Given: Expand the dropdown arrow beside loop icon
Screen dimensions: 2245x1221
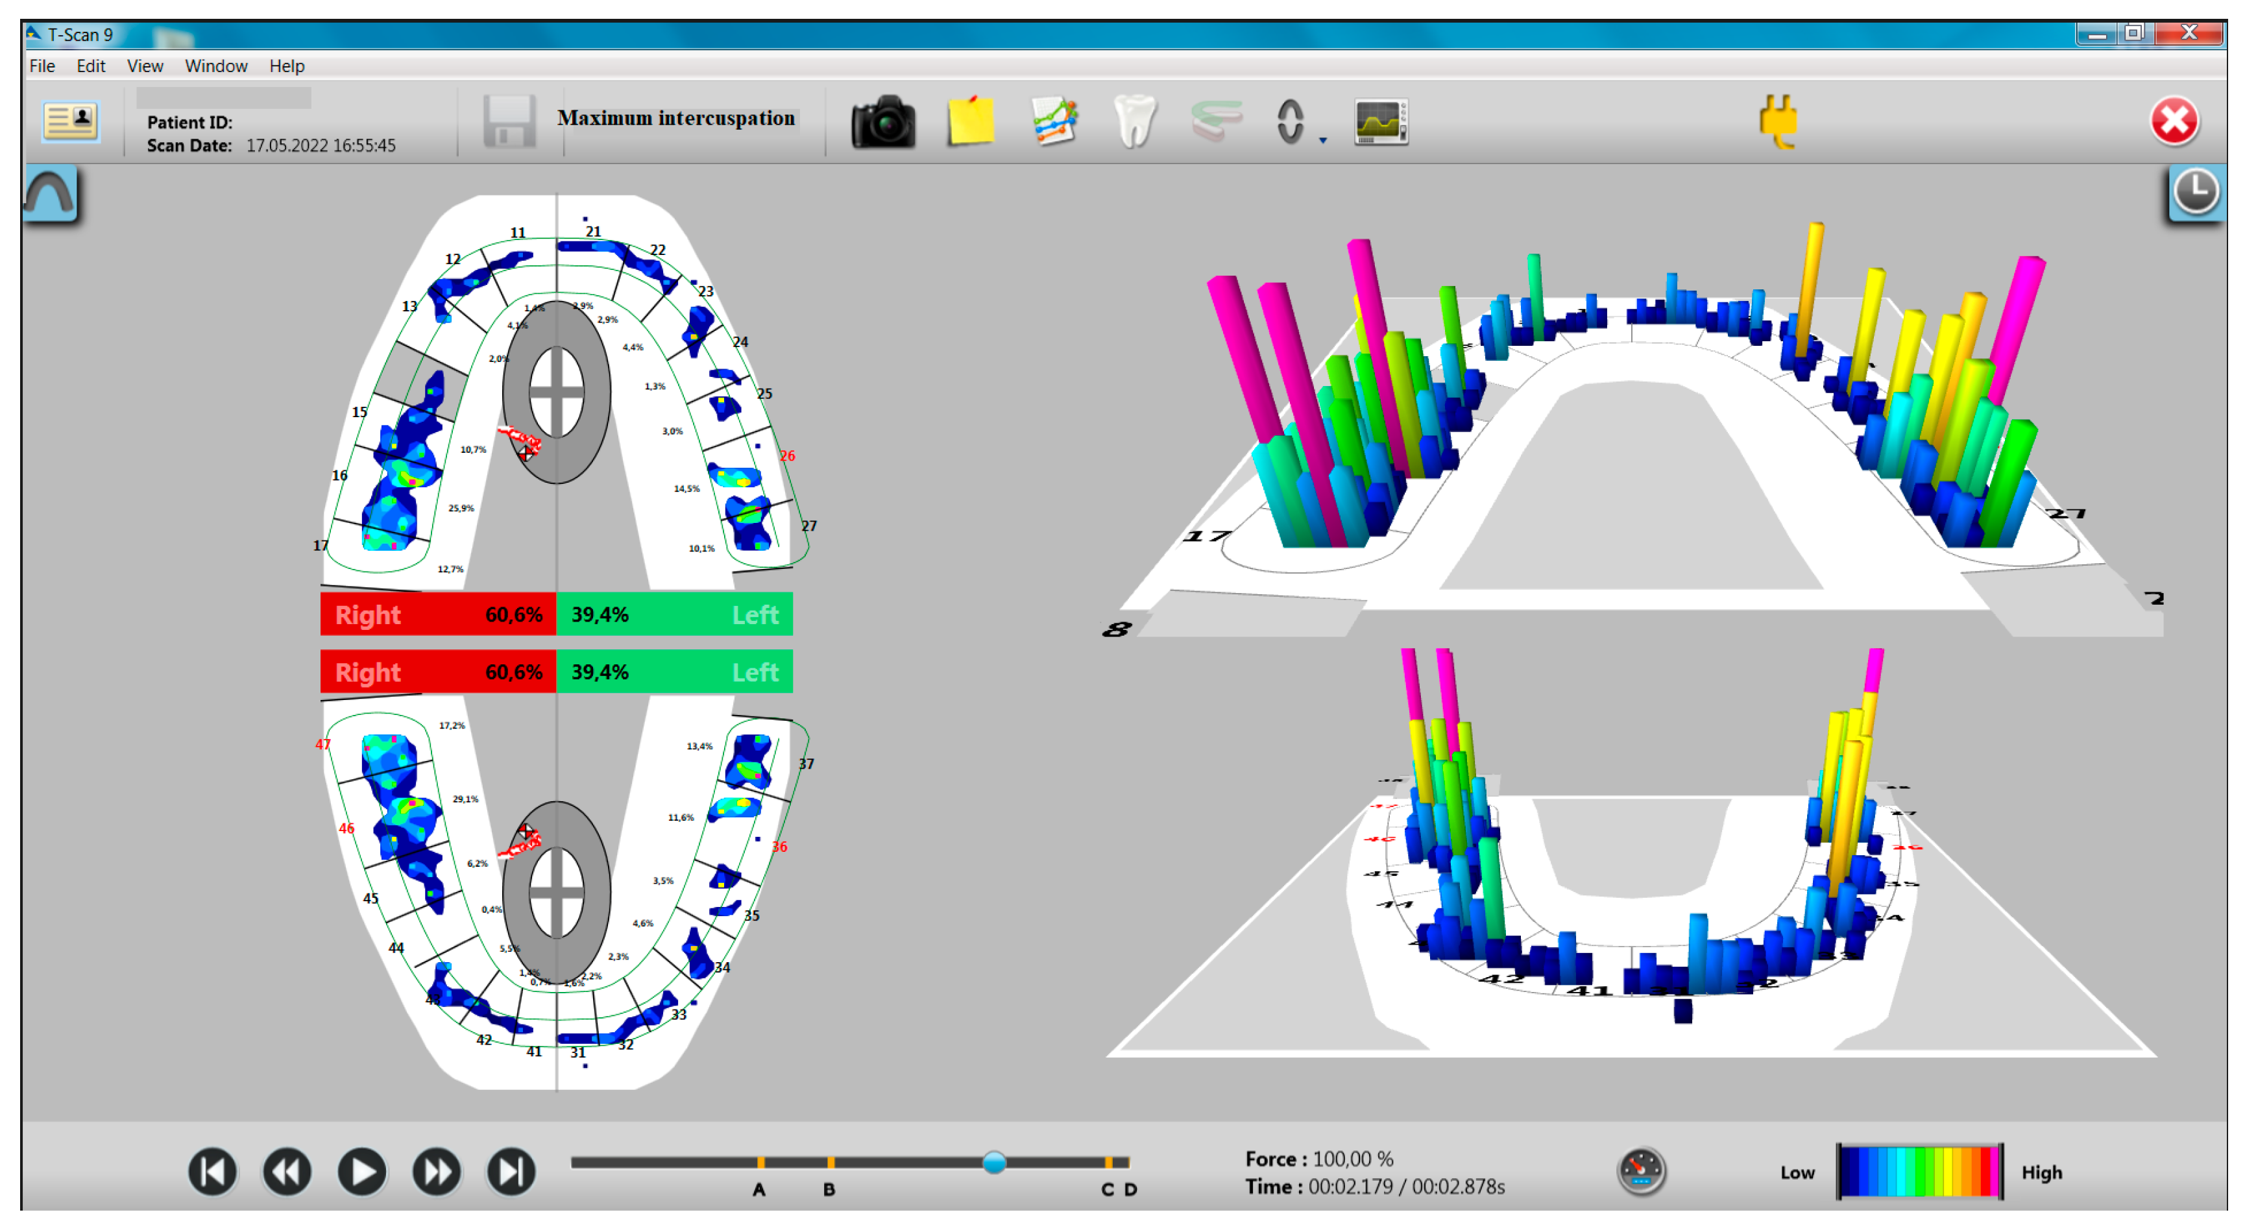Looking at the screenshot, I should coord(1322,139).
